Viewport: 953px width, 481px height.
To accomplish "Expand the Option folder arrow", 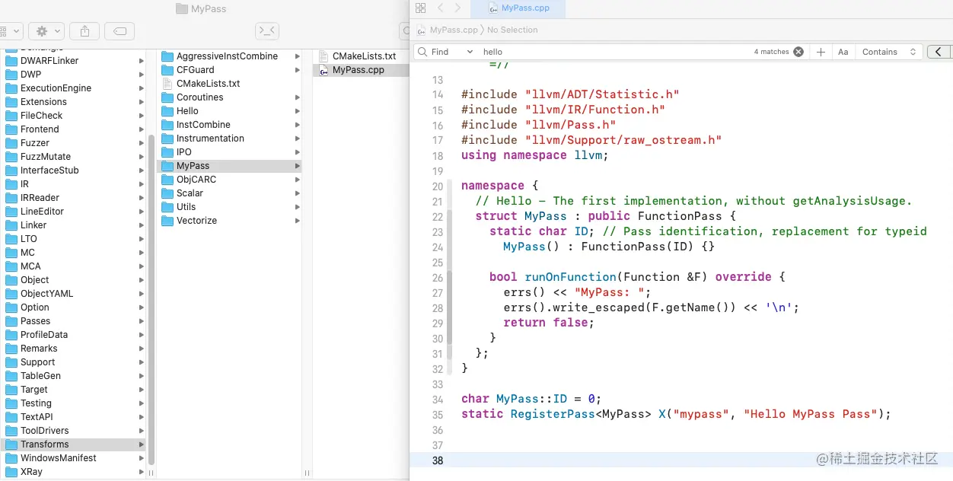I will pos(142,307).
